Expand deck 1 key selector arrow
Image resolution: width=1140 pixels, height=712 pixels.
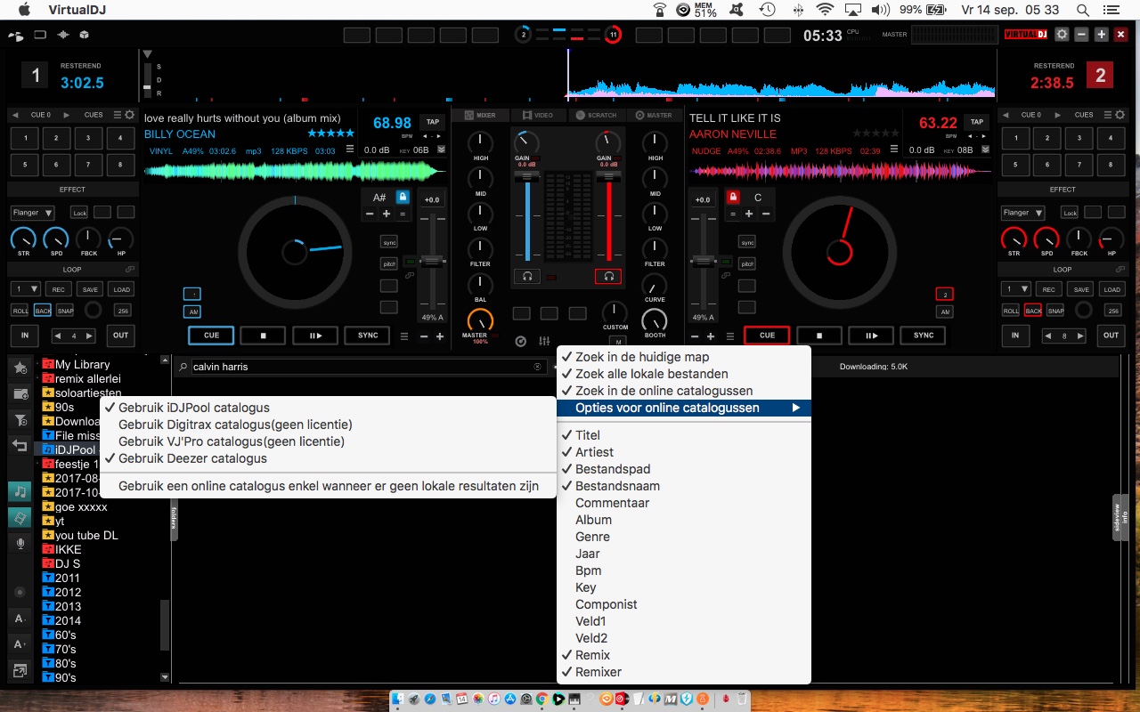pyautogui.click(x=440, y=150)
